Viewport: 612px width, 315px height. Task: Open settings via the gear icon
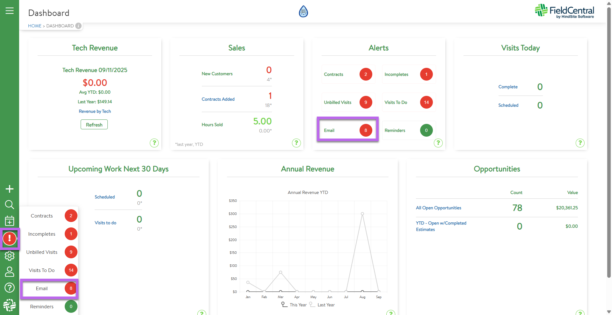coord(10,256)
